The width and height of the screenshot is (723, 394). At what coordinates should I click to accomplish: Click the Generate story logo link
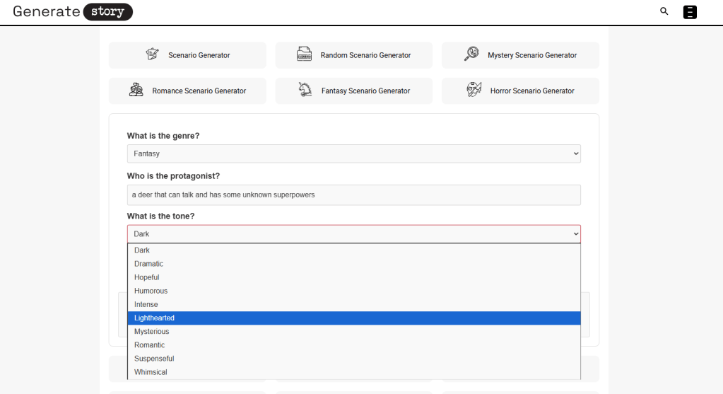pyautogui.click(x=73, y=11)
